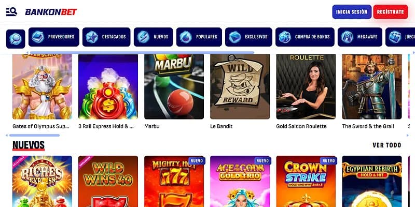Open the Ver Todo link for Nuevos
Screen dimensions: 415x207
pyautogui.click(x=386, y=145)
